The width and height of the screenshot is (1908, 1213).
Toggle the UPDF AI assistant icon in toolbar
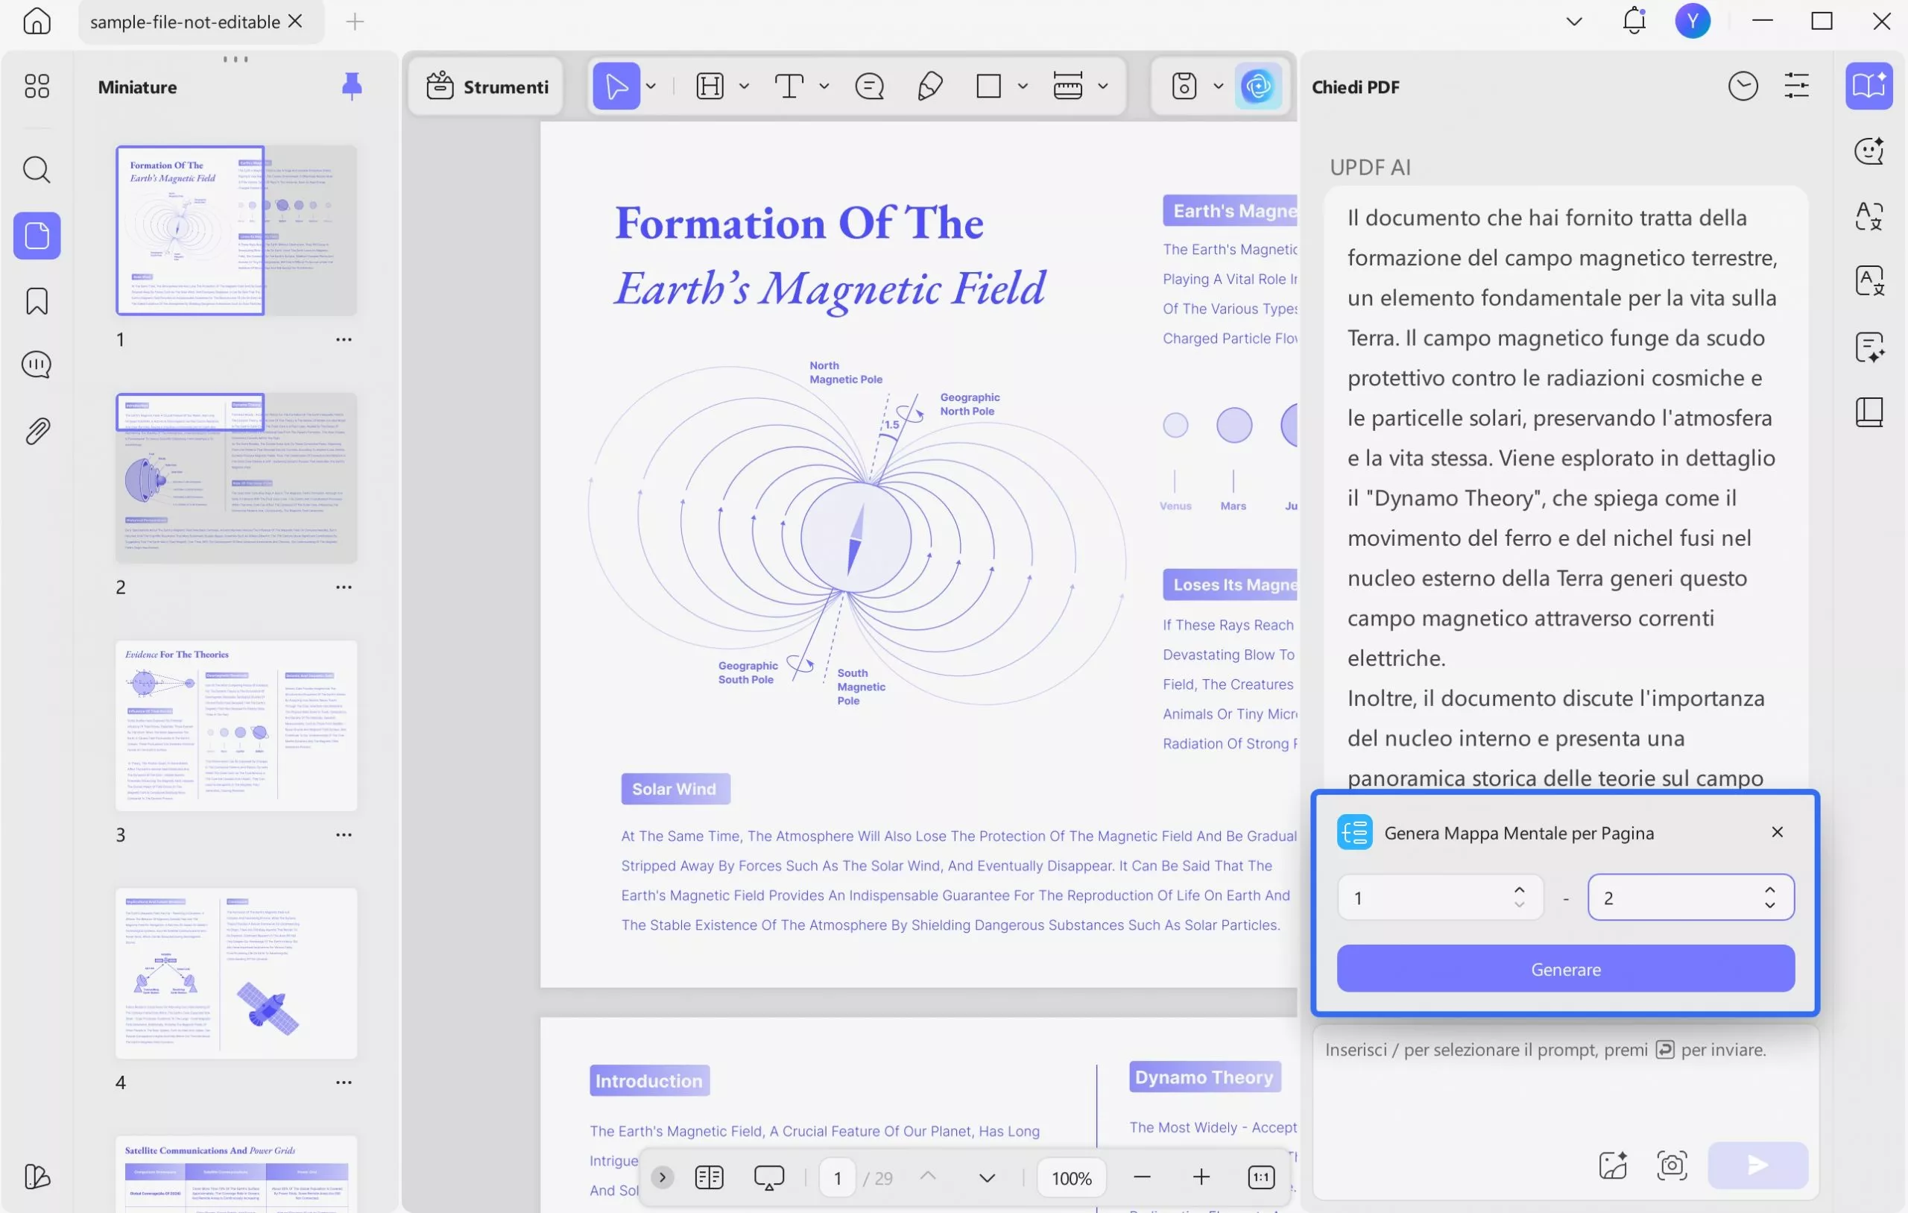pyautogui.click(x=1257, y=86)
